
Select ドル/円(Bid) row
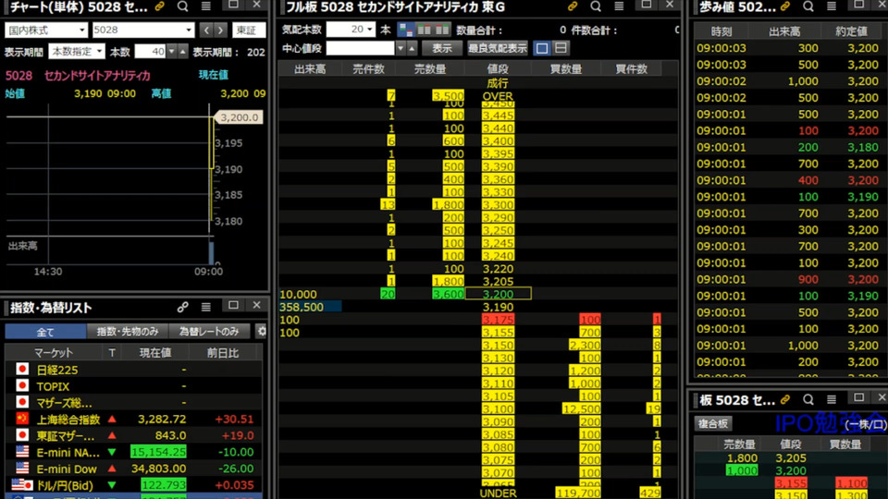click(x=133, y=485)
